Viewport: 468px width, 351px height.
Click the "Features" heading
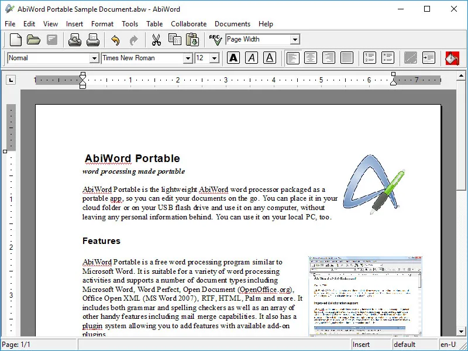(101, 241)
